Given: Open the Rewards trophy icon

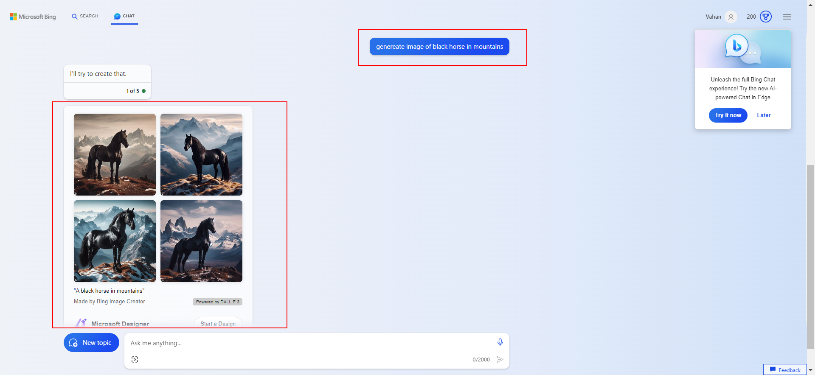Looking at the screenshot, I should click(765, 17).
